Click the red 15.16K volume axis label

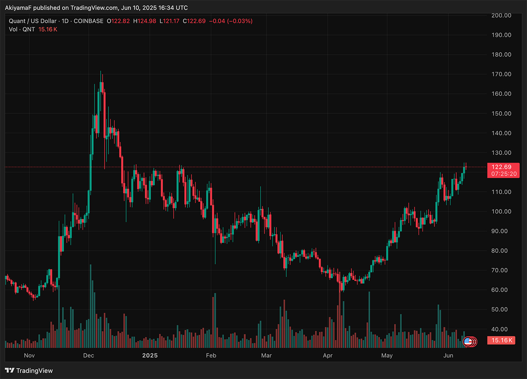pyautogui.click(x=503, y=341)
